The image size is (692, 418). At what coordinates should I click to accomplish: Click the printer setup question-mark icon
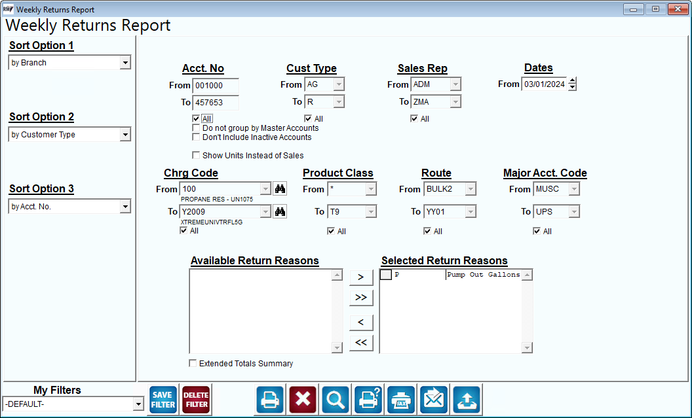[x=368, y=400]
